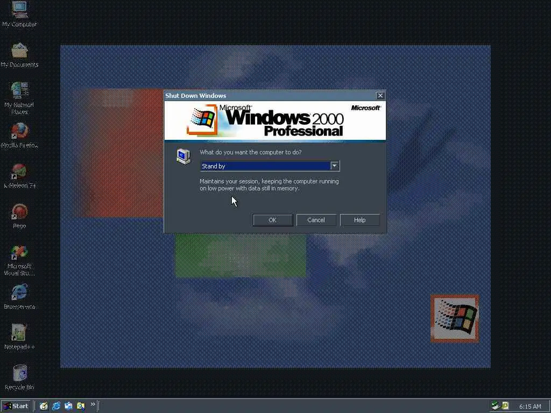Screen dimensions: 551x413
Task: Click the yellow system tray icon
Action: click(x=505, y=406)
